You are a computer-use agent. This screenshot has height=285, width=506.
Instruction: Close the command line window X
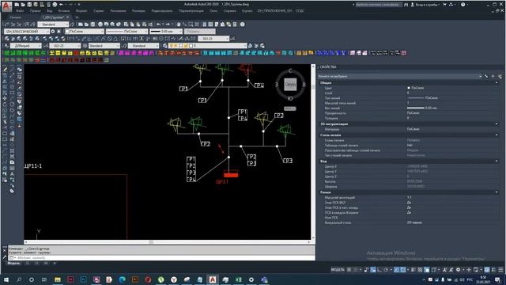coord(5,250)
